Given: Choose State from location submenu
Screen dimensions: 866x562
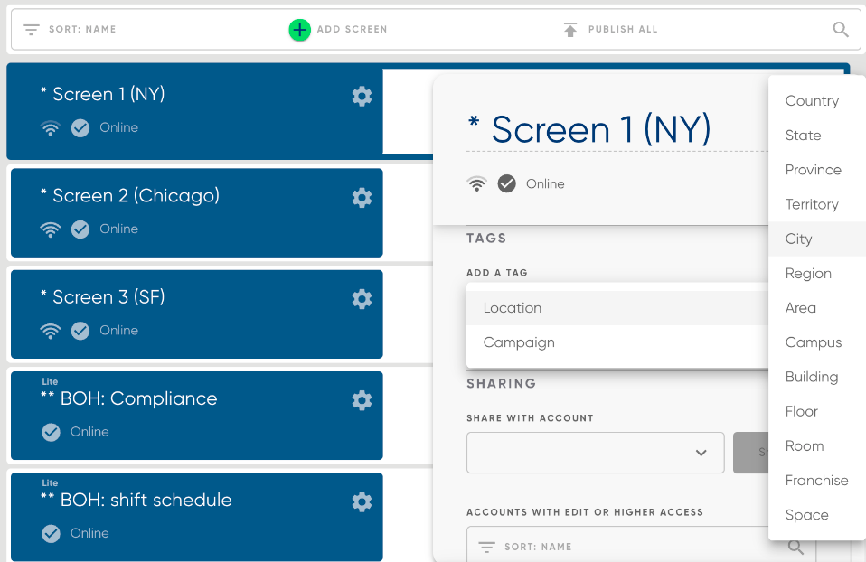Looking at the screenshot, I should pyautogui.click(x=817, y=136).
